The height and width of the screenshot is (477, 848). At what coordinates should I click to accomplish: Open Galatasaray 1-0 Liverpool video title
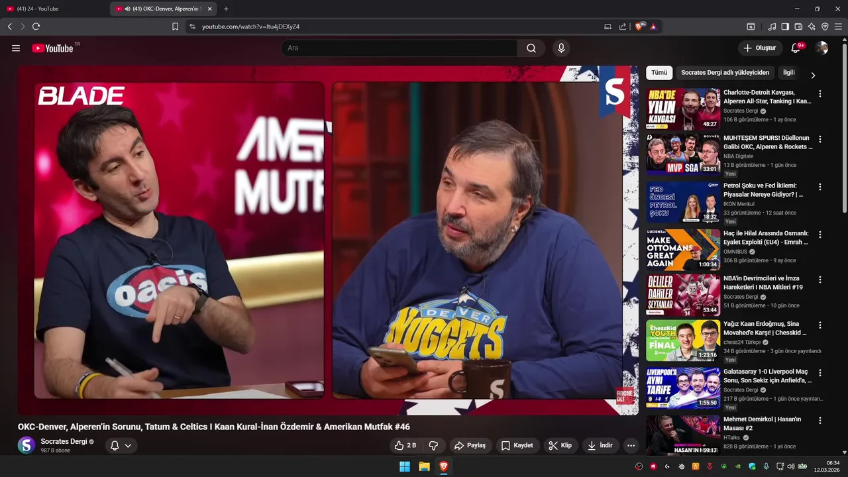point(767,376)
